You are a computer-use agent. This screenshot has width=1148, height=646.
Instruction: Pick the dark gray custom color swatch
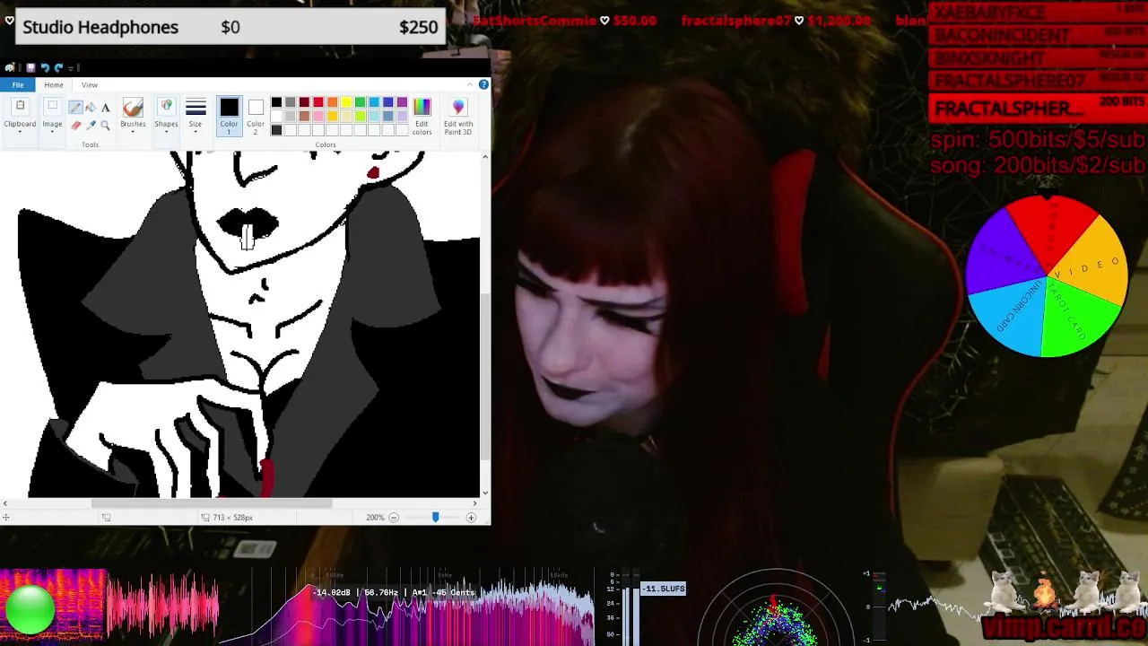tap(276, 130)
